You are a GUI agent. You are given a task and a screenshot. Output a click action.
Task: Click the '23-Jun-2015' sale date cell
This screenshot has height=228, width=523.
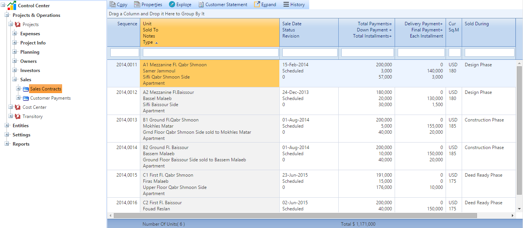(x=295, y=175)
